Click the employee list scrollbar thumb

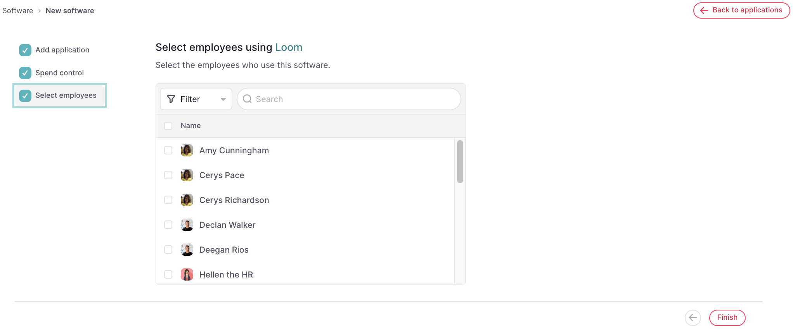tap(460, 161)
